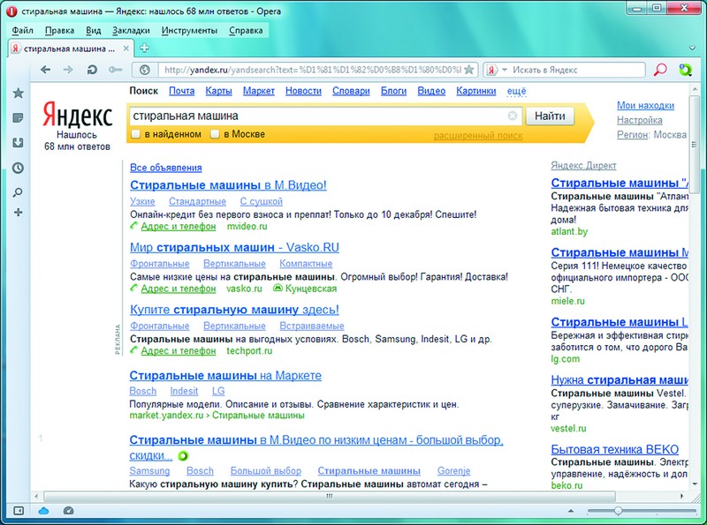
Task: Reload the page with the refresh icon
Action: pos(92,70)
